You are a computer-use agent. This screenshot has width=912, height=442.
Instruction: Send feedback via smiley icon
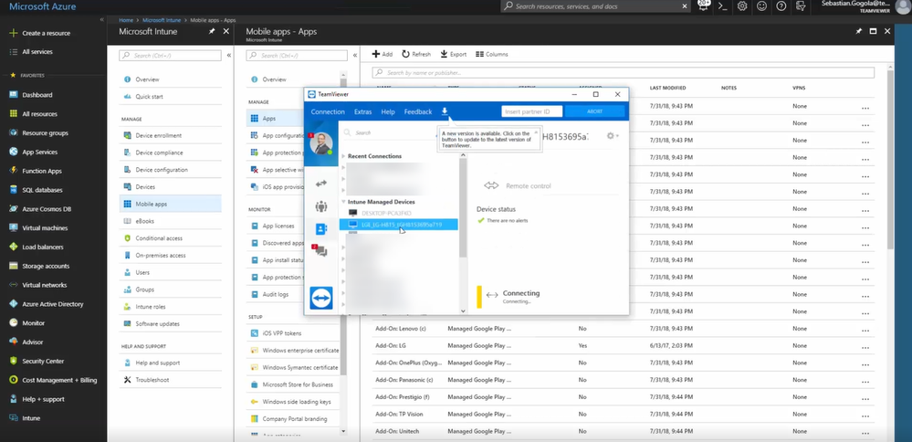click(x=761, y=5)
